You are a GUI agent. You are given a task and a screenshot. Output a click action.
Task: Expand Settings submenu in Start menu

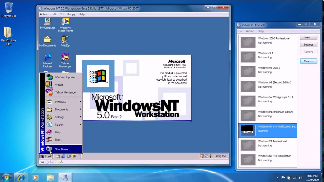64,117
